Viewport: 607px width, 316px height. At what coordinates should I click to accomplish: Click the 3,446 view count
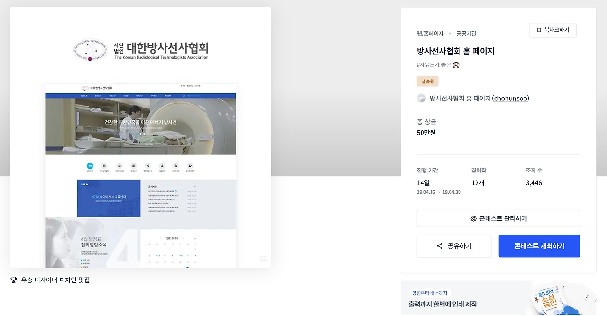point(534,183)
